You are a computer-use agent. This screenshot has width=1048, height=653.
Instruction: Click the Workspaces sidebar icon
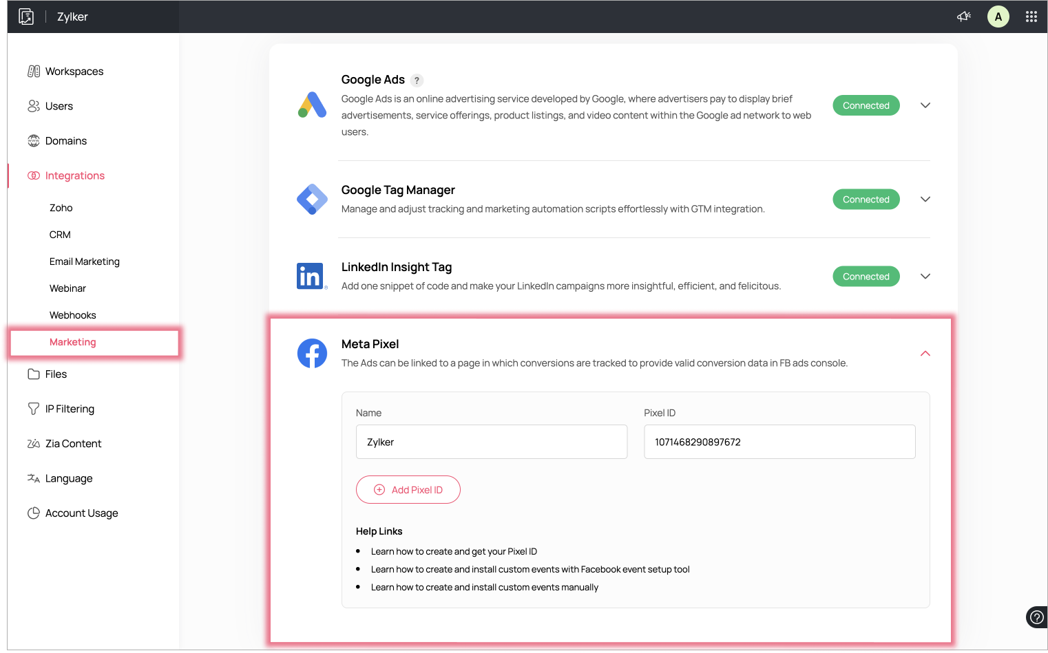coord(34,72)
